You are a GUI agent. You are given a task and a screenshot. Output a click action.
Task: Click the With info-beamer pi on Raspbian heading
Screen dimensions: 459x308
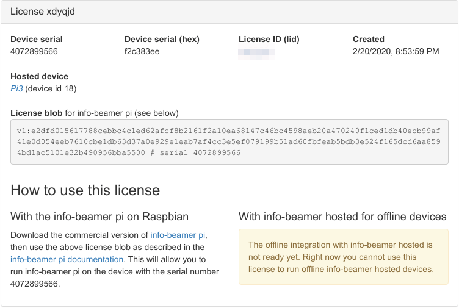[x=99, y=217]
